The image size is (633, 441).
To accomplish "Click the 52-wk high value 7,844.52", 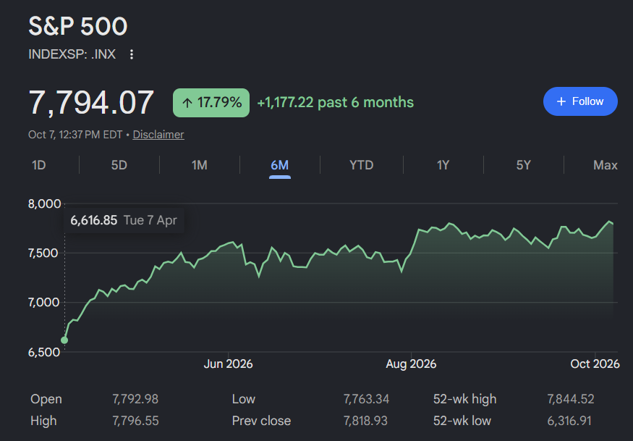I will [x=571, y=399].
